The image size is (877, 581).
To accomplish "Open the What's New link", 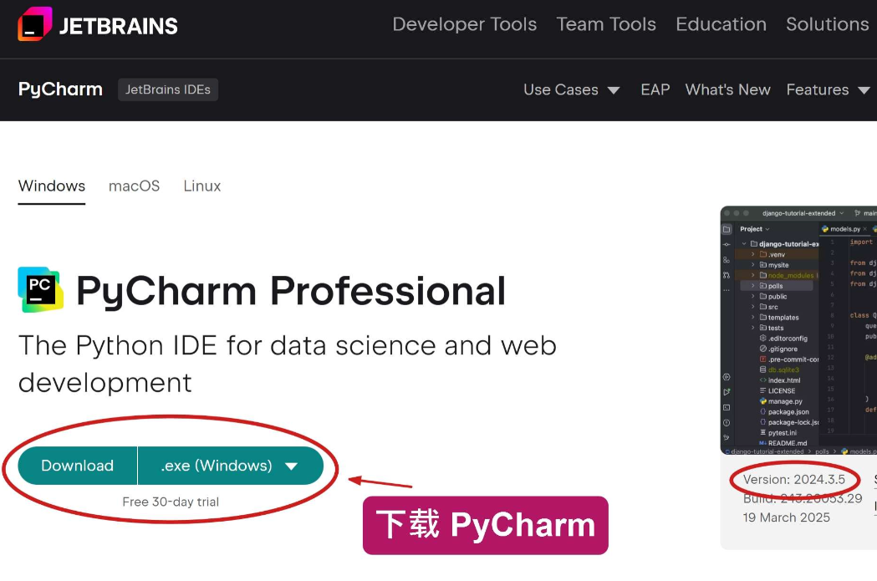I will pos(727,89).
